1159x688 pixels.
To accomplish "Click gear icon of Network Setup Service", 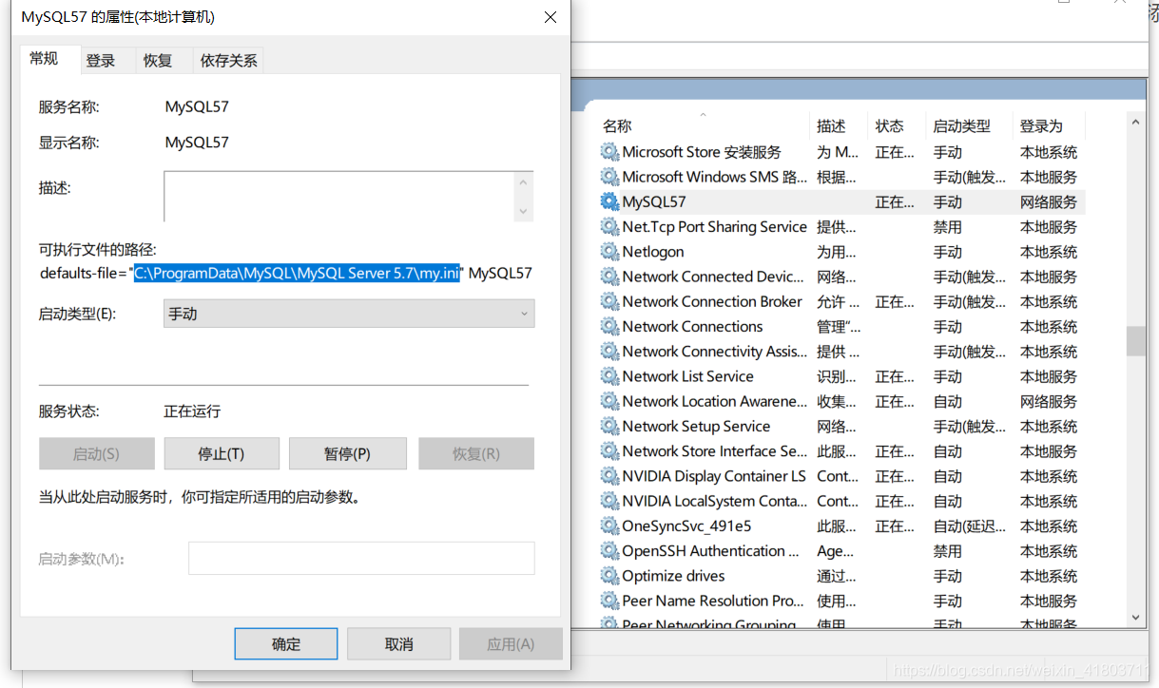I will point(609,426).
